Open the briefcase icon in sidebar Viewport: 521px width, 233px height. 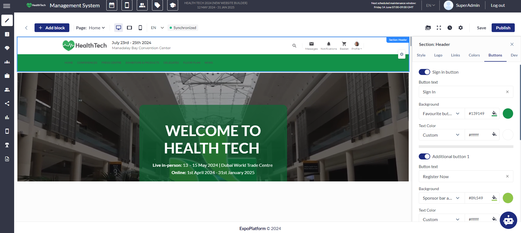click(7, 76)
